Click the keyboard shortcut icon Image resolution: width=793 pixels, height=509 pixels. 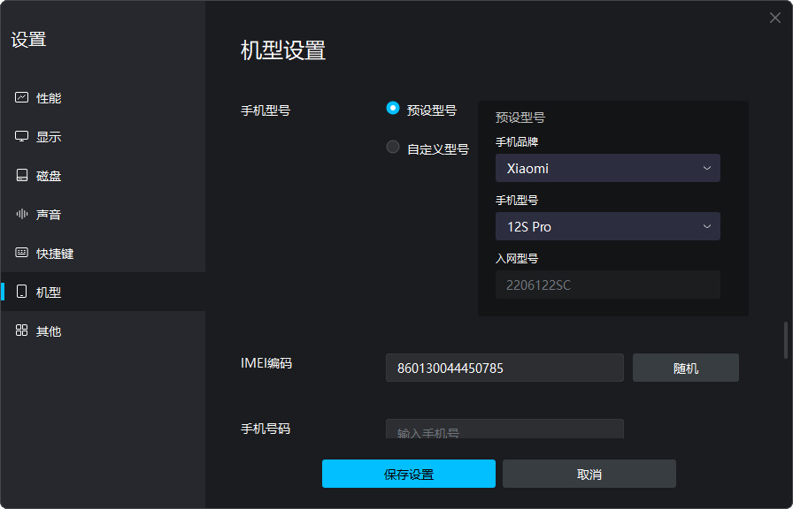point(22,254)
